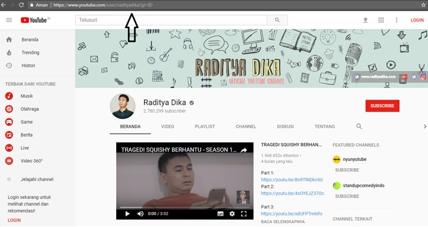
Task: Bookmark page with the star icon
Action: (x=423, y=5)
